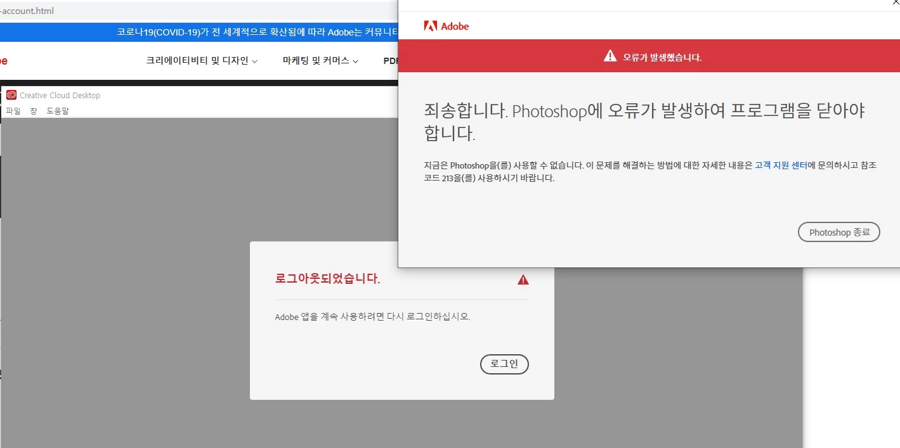Click the 로그인 button in logout dialog

point(504,364)
